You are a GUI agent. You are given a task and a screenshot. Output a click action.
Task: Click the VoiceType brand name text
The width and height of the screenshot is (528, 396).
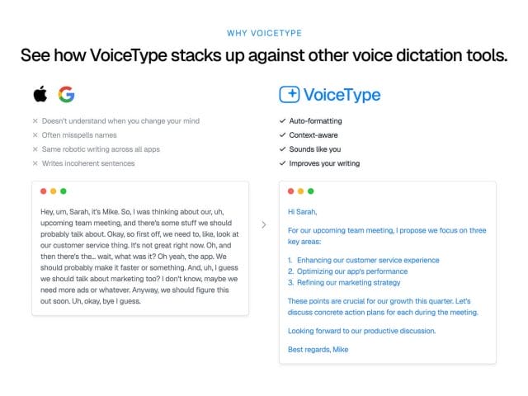click(x=341, y=94)
